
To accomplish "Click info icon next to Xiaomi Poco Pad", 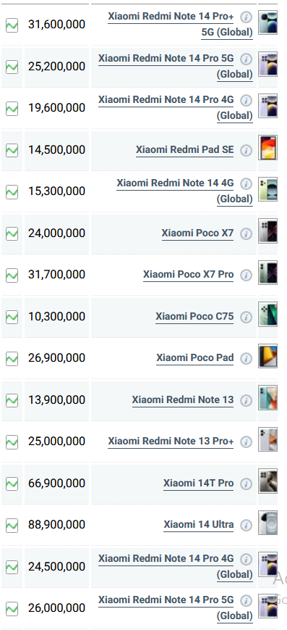I will 246,358.
